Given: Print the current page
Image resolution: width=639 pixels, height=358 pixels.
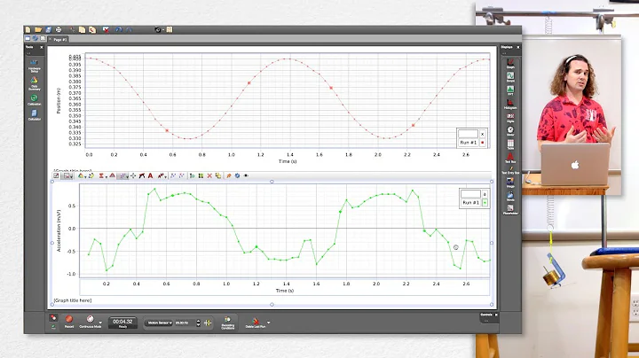Looking at the screenshot, I should tap(59, 30).
